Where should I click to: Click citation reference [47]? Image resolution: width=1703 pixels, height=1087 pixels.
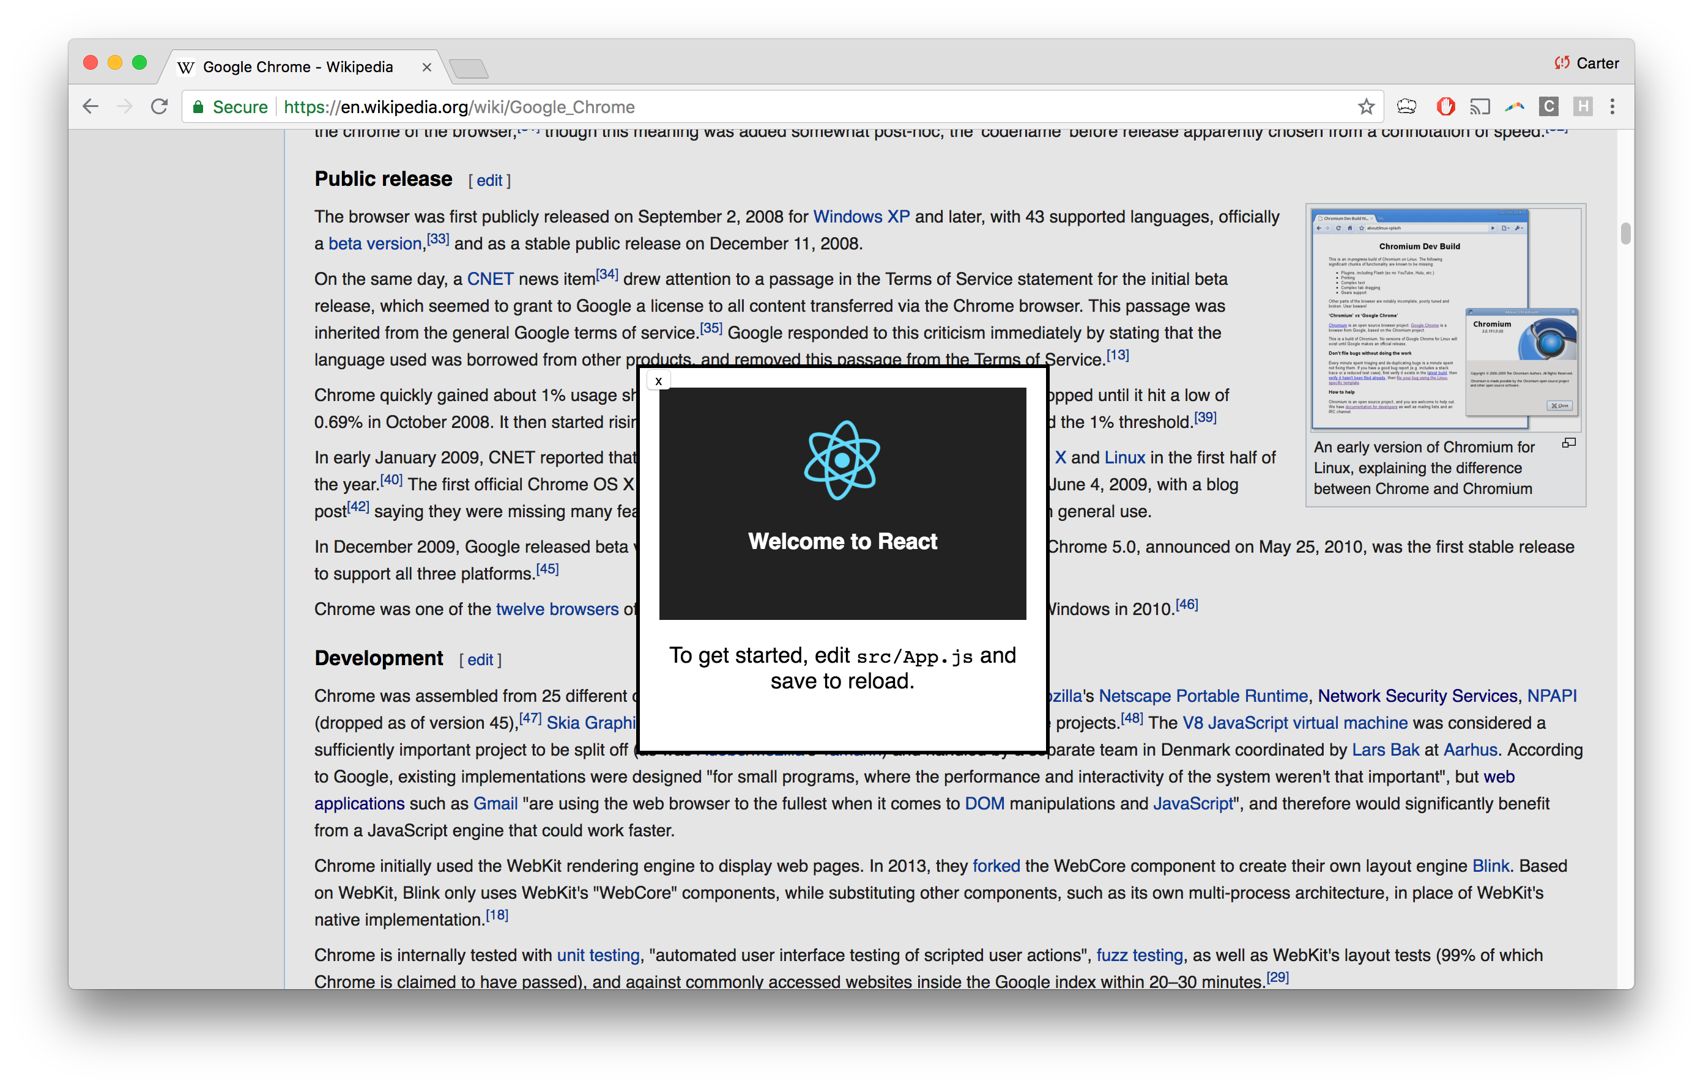click(530, 717)
